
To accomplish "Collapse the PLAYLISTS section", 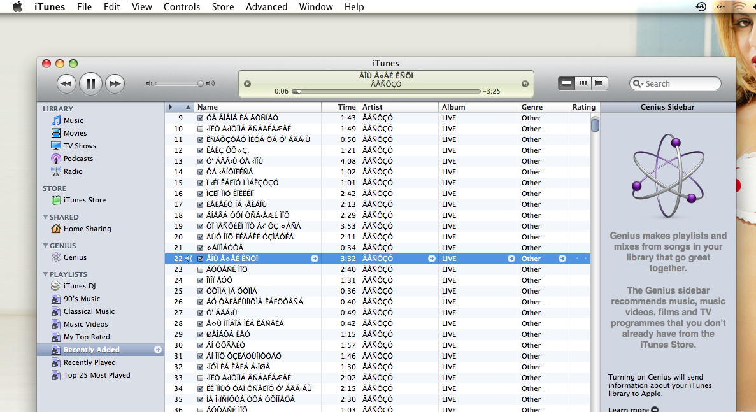I will [45, 274].
